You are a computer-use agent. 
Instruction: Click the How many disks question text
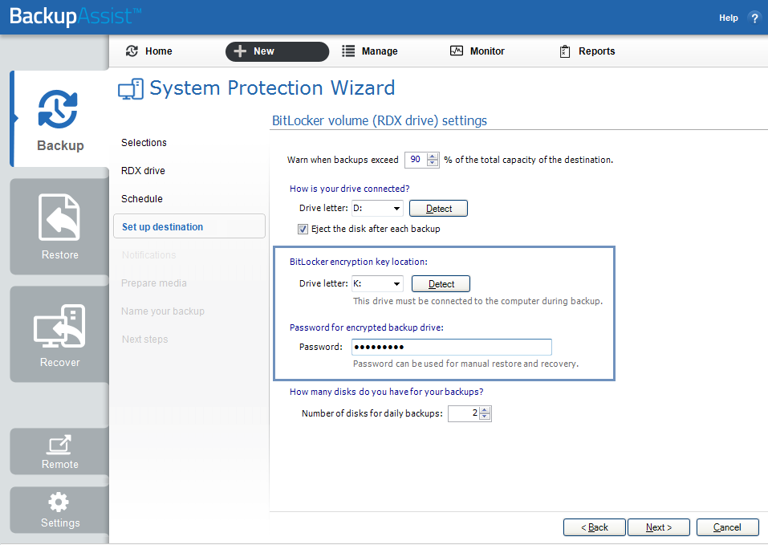(x=387, y=392)
